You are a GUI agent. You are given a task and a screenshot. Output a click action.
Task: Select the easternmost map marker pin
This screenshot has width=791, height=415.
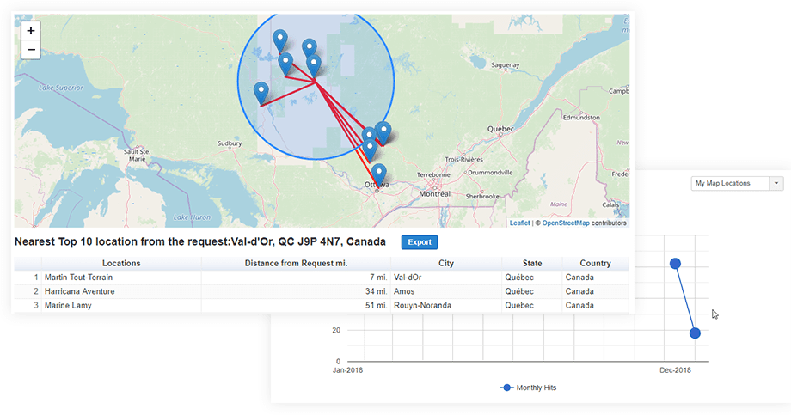tap(383, 131)
